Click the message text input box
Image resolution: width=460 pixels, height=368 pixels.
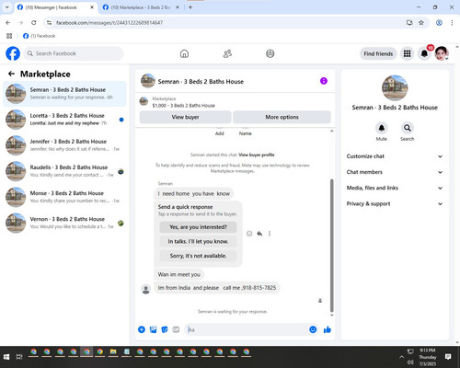(x=247, y=329)
